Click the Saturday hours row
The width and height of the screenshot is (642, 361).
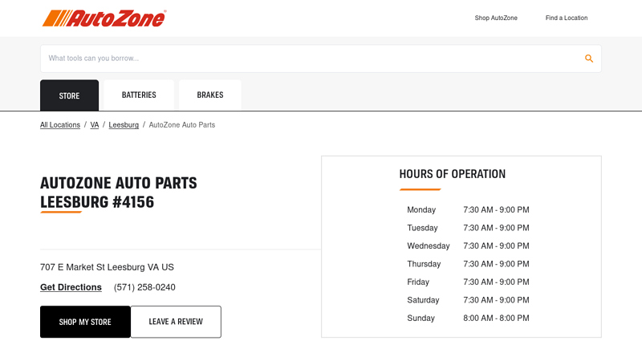[468, 300]
